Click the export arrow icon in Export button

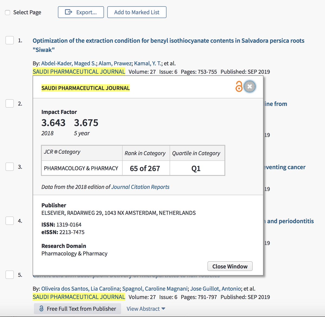click(x=69, y=12)
